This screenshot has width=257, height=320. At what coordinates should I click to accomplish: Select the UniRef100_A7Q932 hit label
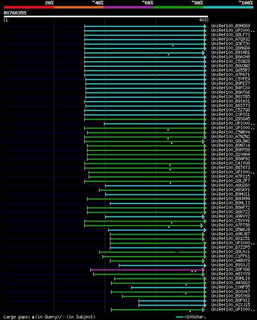[230, 39]
